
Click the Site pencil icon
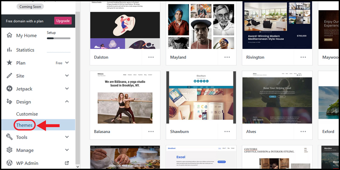tap(9, 76)
